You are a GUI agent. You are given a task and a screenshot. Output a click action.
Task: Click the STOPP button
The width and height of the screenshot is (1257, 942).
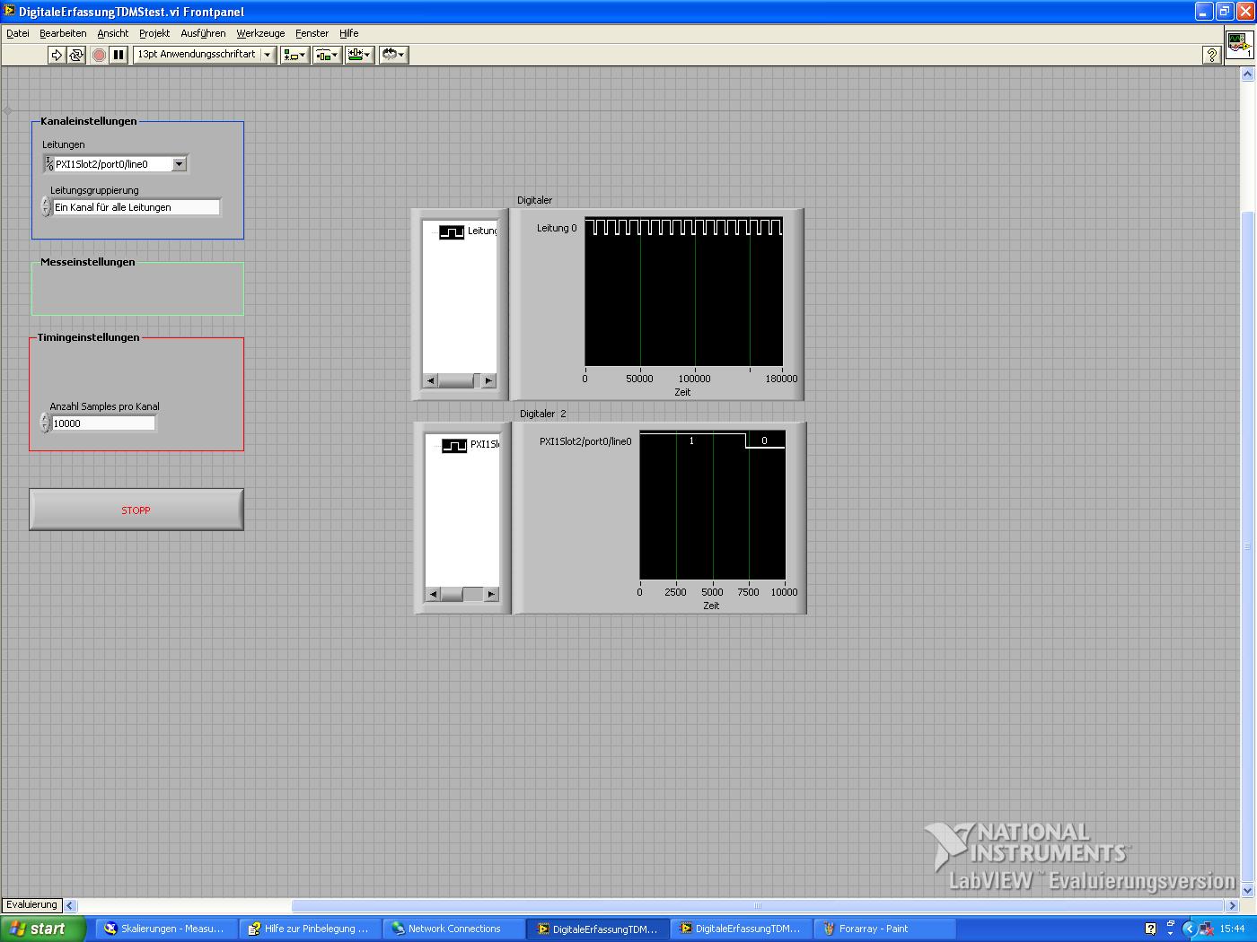136,510
